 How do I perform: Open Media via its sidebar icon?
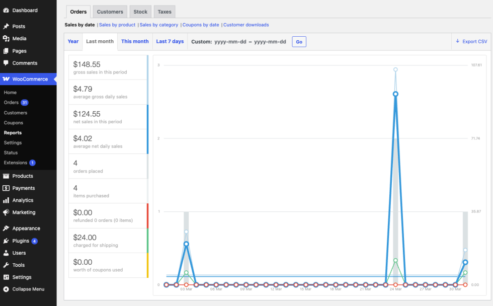[6, 39]
